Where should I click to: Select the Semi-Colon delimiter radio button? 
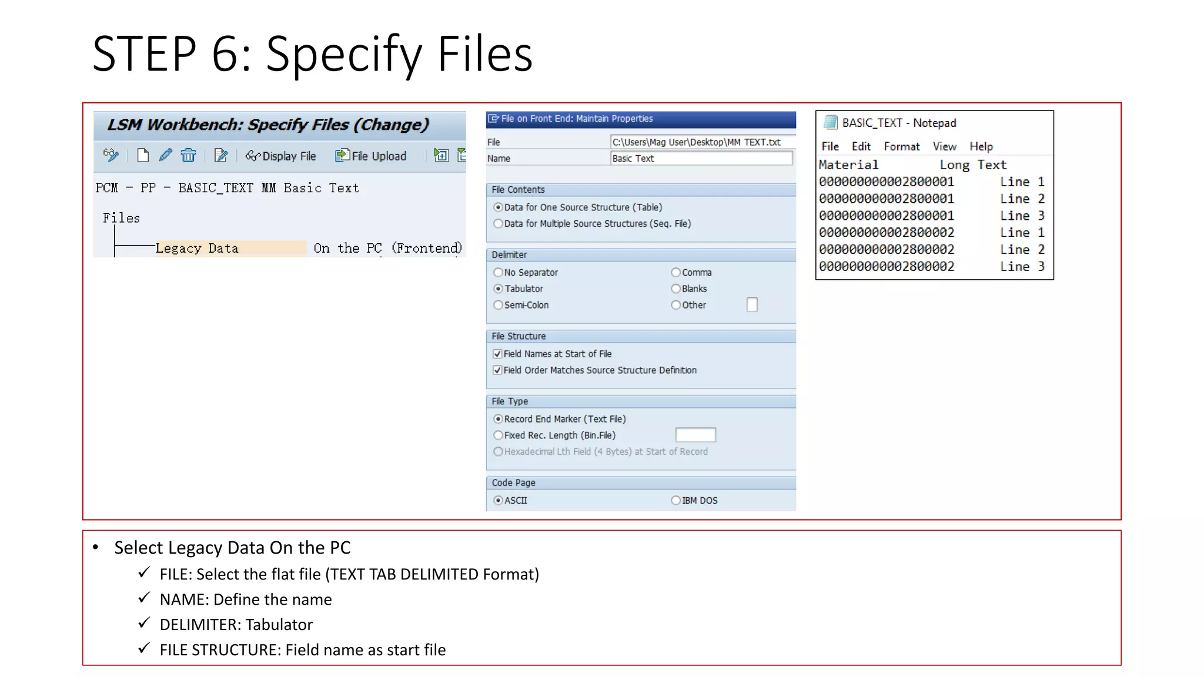point(499,305)
